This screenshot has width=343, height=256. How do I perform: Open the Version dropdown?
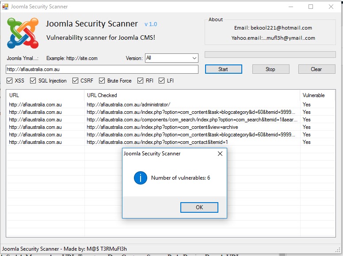(171, 58)
